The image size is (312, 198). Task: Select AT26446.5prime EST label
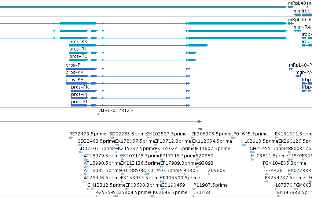102,178
